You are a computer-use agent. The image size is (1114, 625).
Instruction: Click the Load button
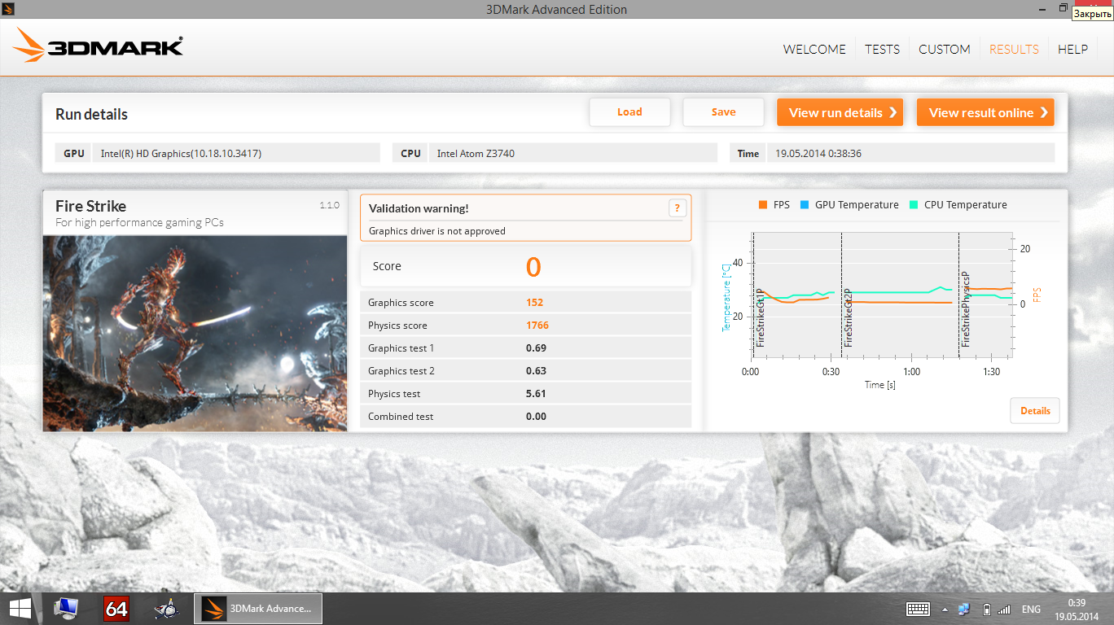tap(629, 112)
